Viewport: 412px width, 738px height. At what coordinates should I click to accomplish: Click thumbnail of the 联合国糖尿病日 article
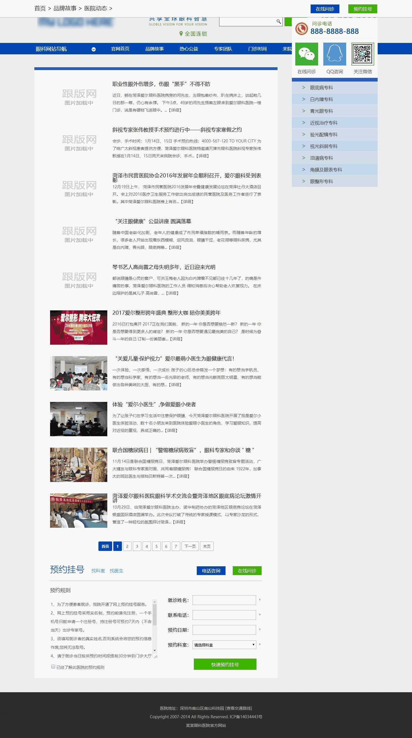(78, 465)
